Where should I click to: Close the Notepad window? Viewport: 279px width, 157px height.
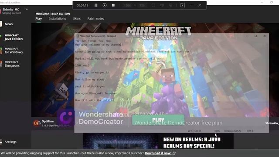tap(265, 36)
